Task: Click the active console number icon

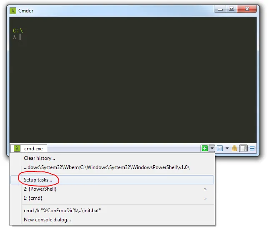Action: tap(220, 148)
